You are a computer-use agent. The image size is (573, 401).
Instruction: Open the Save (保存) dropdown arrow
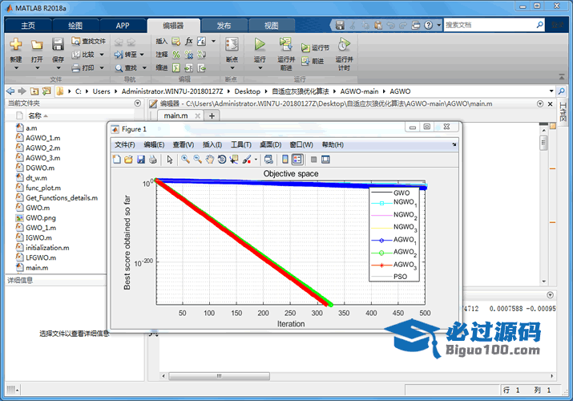coord(58,68)
